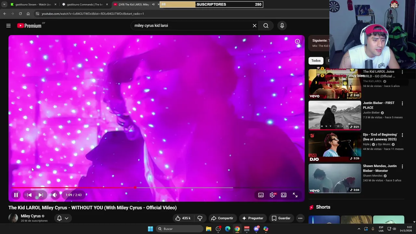Viewport: 416px width, 234px height.
Task: Open the Shorts section heading
Action: [323, 207]
